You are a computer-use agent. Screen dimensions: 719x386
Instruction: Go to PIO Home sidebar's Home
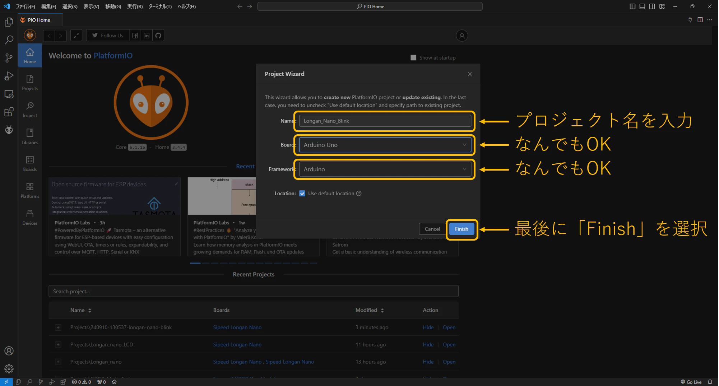coord(30,56)
